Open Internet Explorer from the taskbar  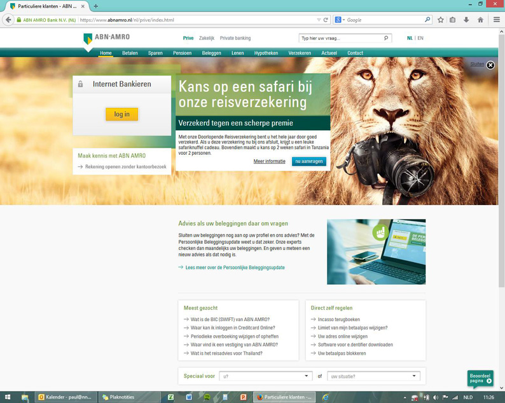326,397
